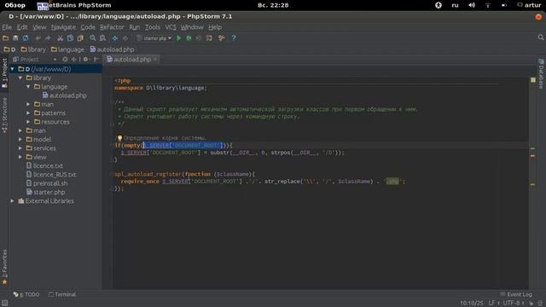Image resolution: width=546 pixels, height=307 pixels.
Task: Expand the External Libraries node
Action: click(x=13, y=201)
